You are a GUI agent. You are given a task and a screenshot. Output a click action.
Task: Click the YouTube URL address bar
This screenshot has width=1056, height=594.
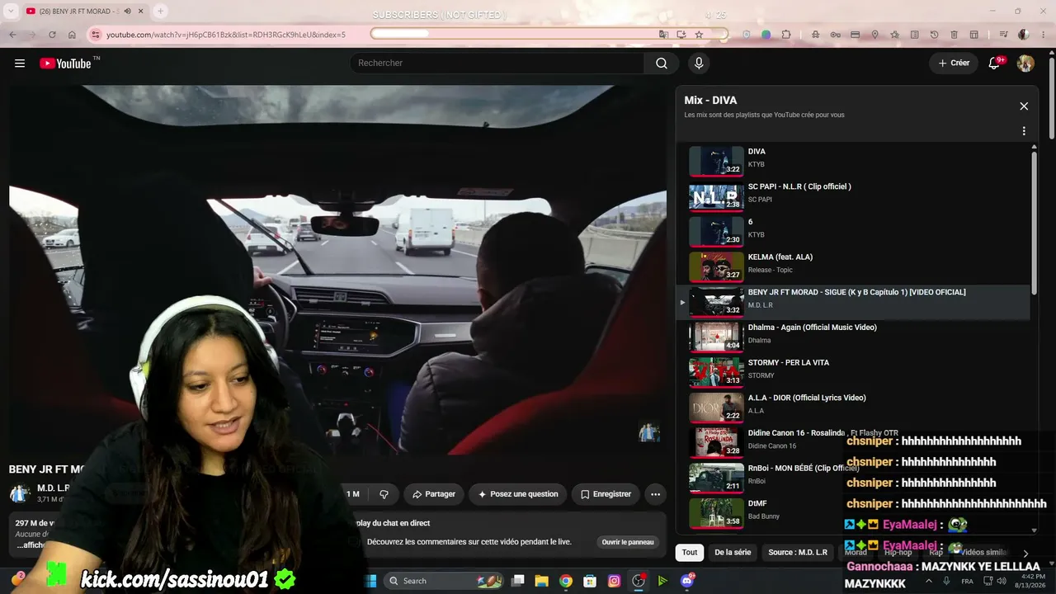[x=226, y=35]
